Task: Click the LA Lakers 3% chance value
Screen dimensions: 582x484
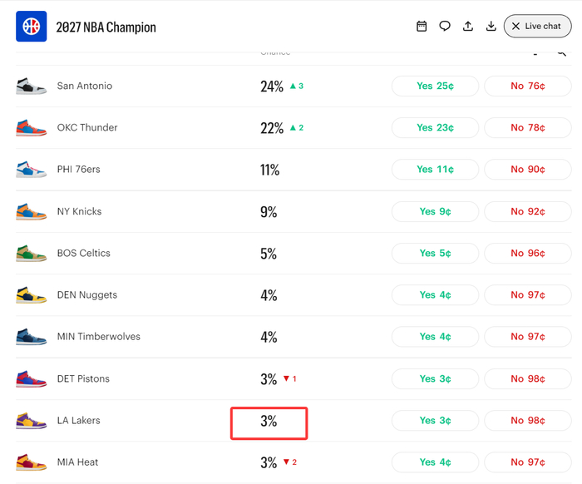Action: point(269,422)
